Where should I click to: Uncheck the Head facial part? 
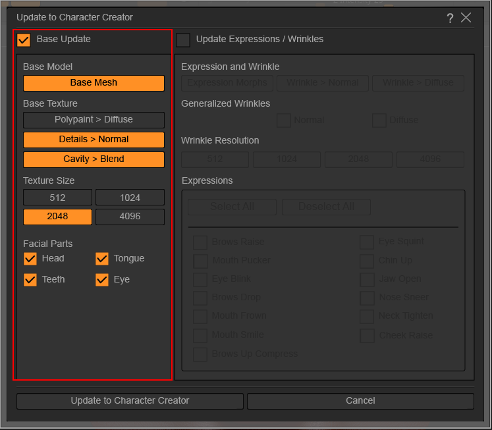30,259
